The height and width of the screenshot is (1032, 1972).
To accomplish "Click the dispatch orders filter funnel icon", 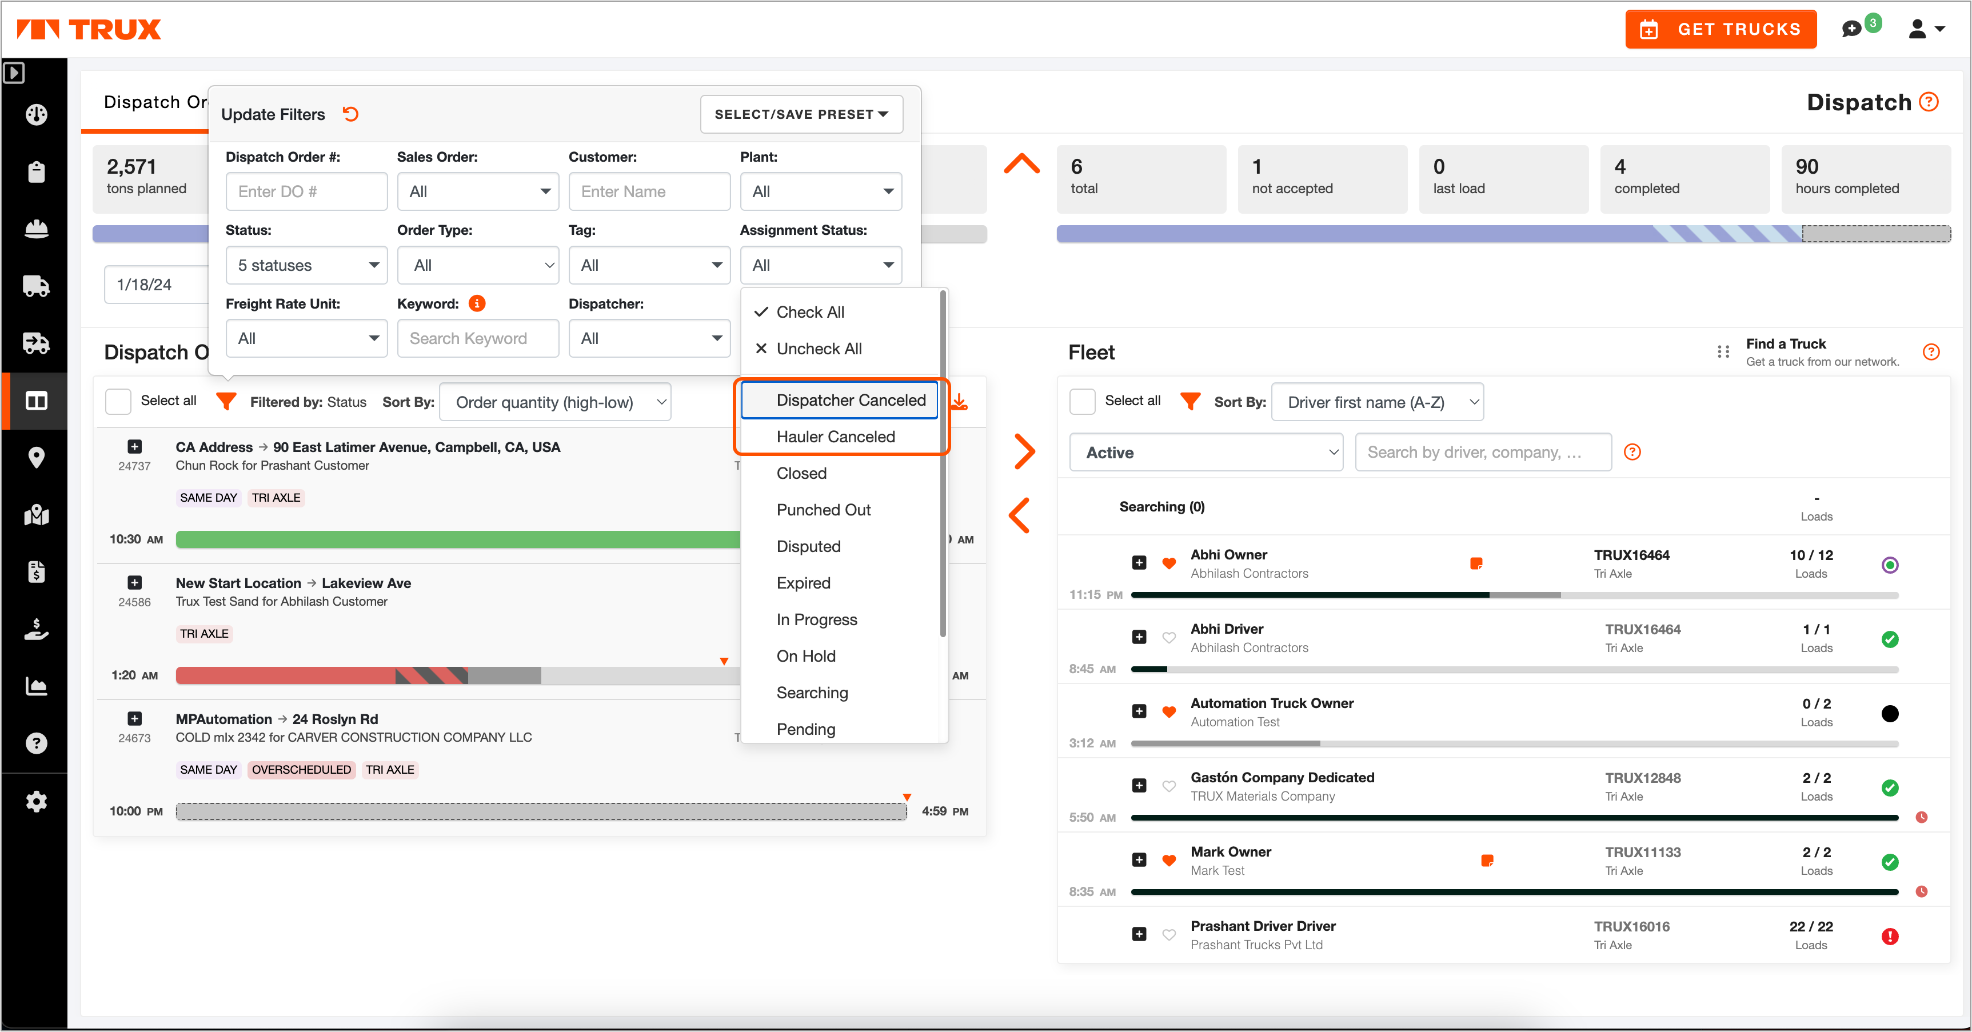I will pos(226,401).
